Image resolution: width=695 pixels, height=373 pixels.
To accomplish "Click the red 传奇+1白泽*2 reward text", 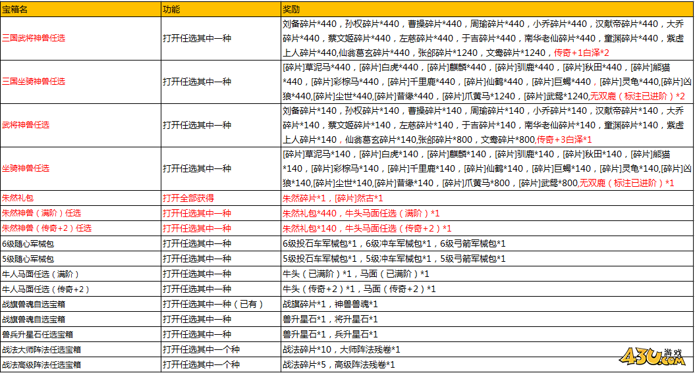I will (582, 53).
